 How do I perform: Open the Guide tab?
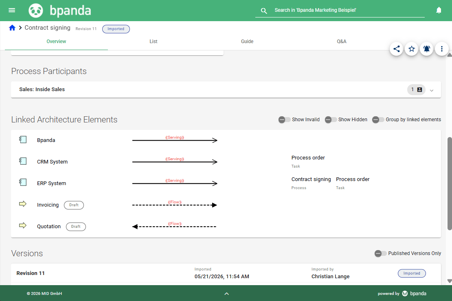click(x=247, y=41)
